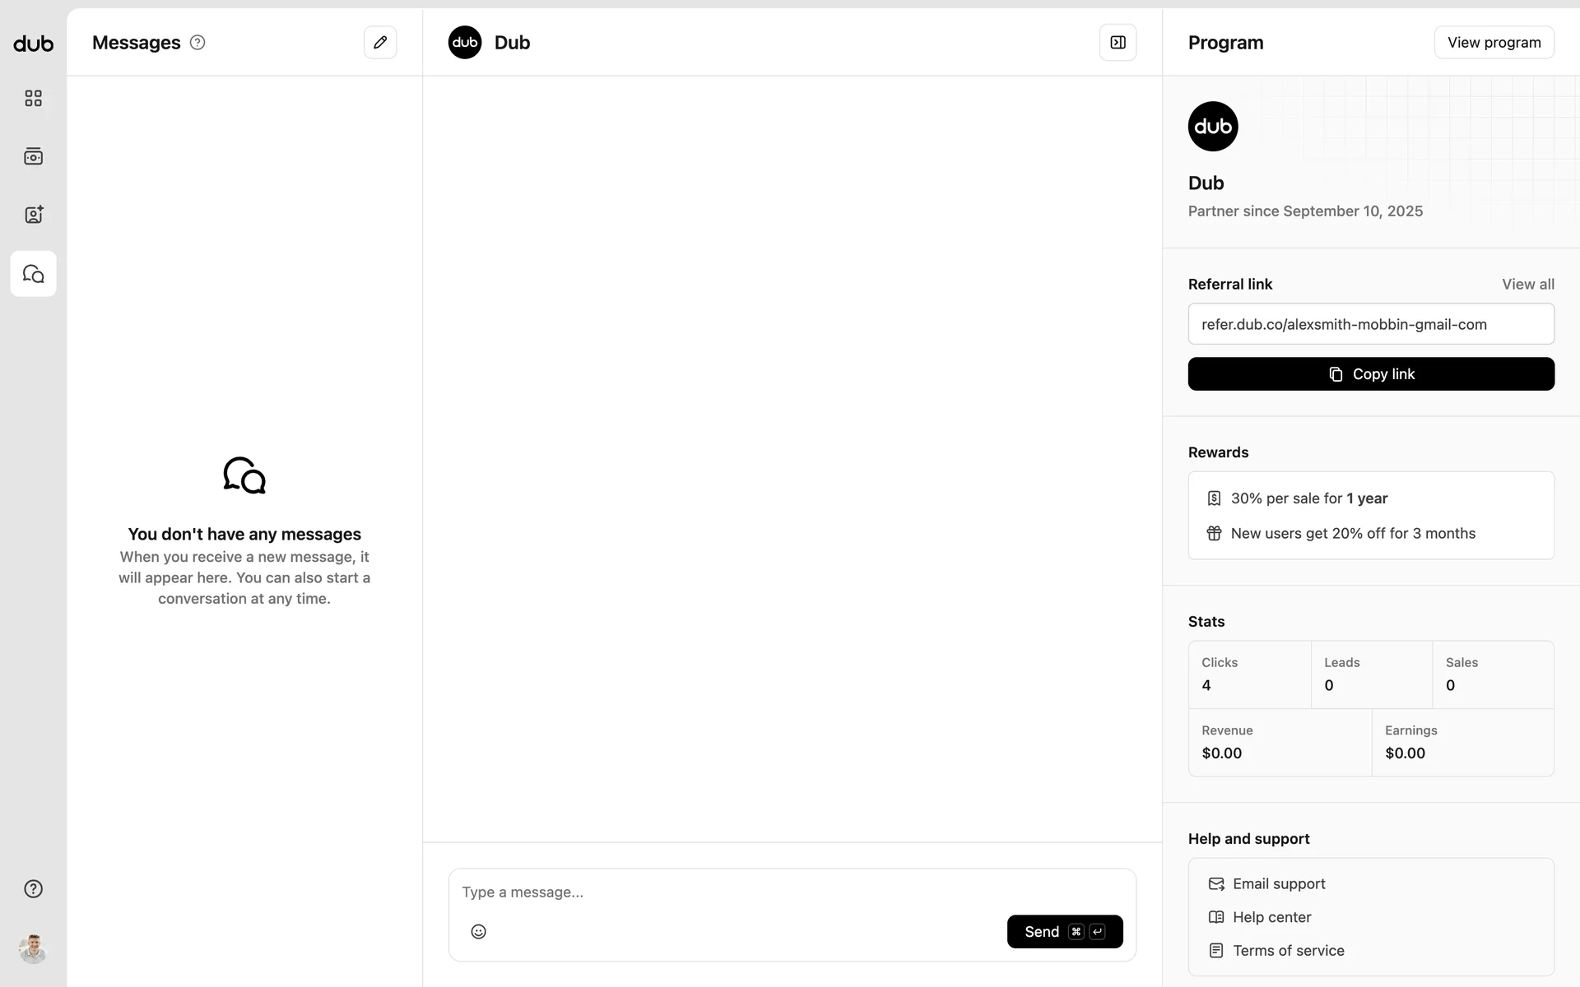Send the message
Image resolution: width=1580 pixels, height=987 pixels.
1064,931
